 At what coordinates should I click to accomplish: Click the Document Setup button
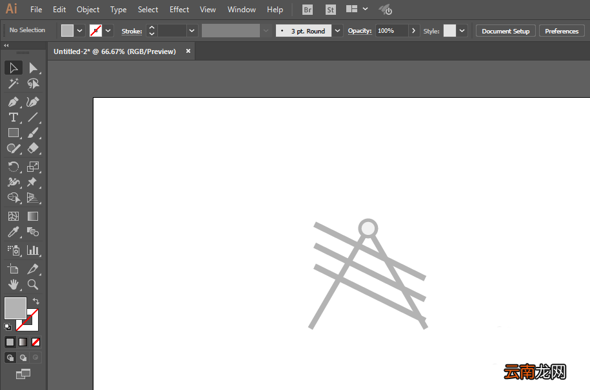[x=506, y=31]
